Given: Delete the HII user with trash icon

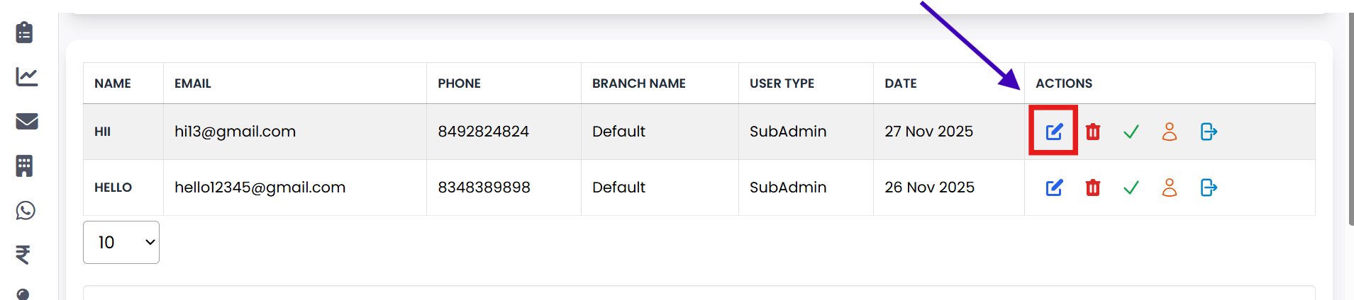Looking at the screenshot, I should pos(1093,132).
